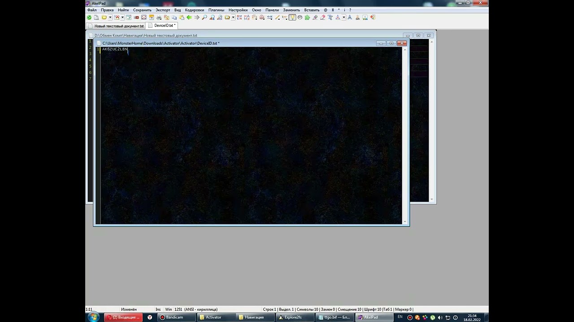Viewport: 574px width, 322px height.
Task: Click the exit door icon at toolbar end
Action: click(x=373, y=17)
